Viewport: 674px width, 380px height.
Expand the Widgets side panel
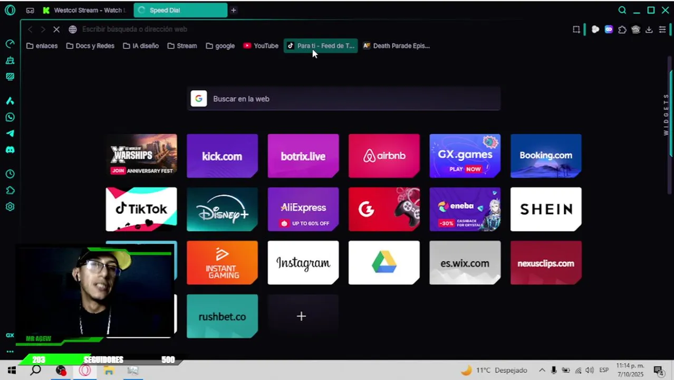667,115
